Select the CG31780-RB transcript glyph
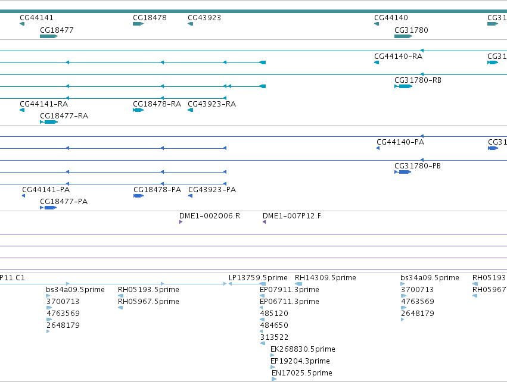Image resolution: width=507 pixels, height=382 pixels. [x=403, y=86]
